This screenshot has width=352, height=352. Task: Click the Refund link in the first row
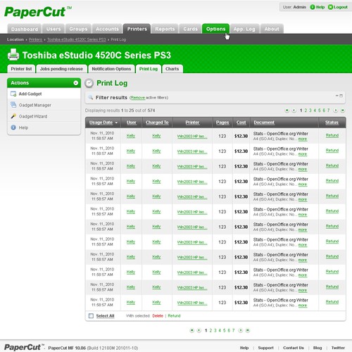(x=332, y=135)
